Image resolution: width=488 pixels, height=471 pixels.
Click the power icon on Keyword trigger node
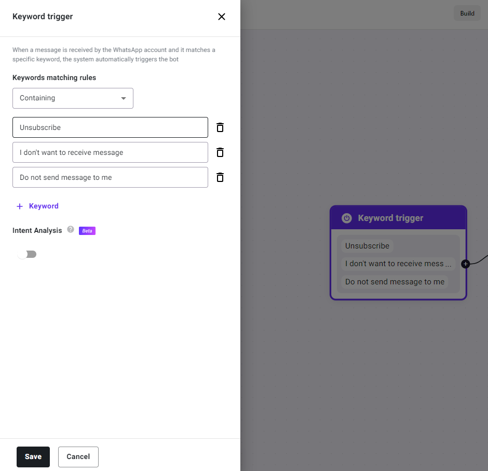point(347,218)
